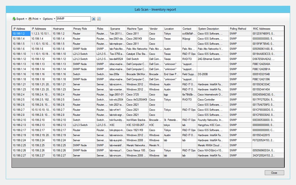Sort by Polling Method column header
This screenshot has height=185, width=296.
coord(240,29)
